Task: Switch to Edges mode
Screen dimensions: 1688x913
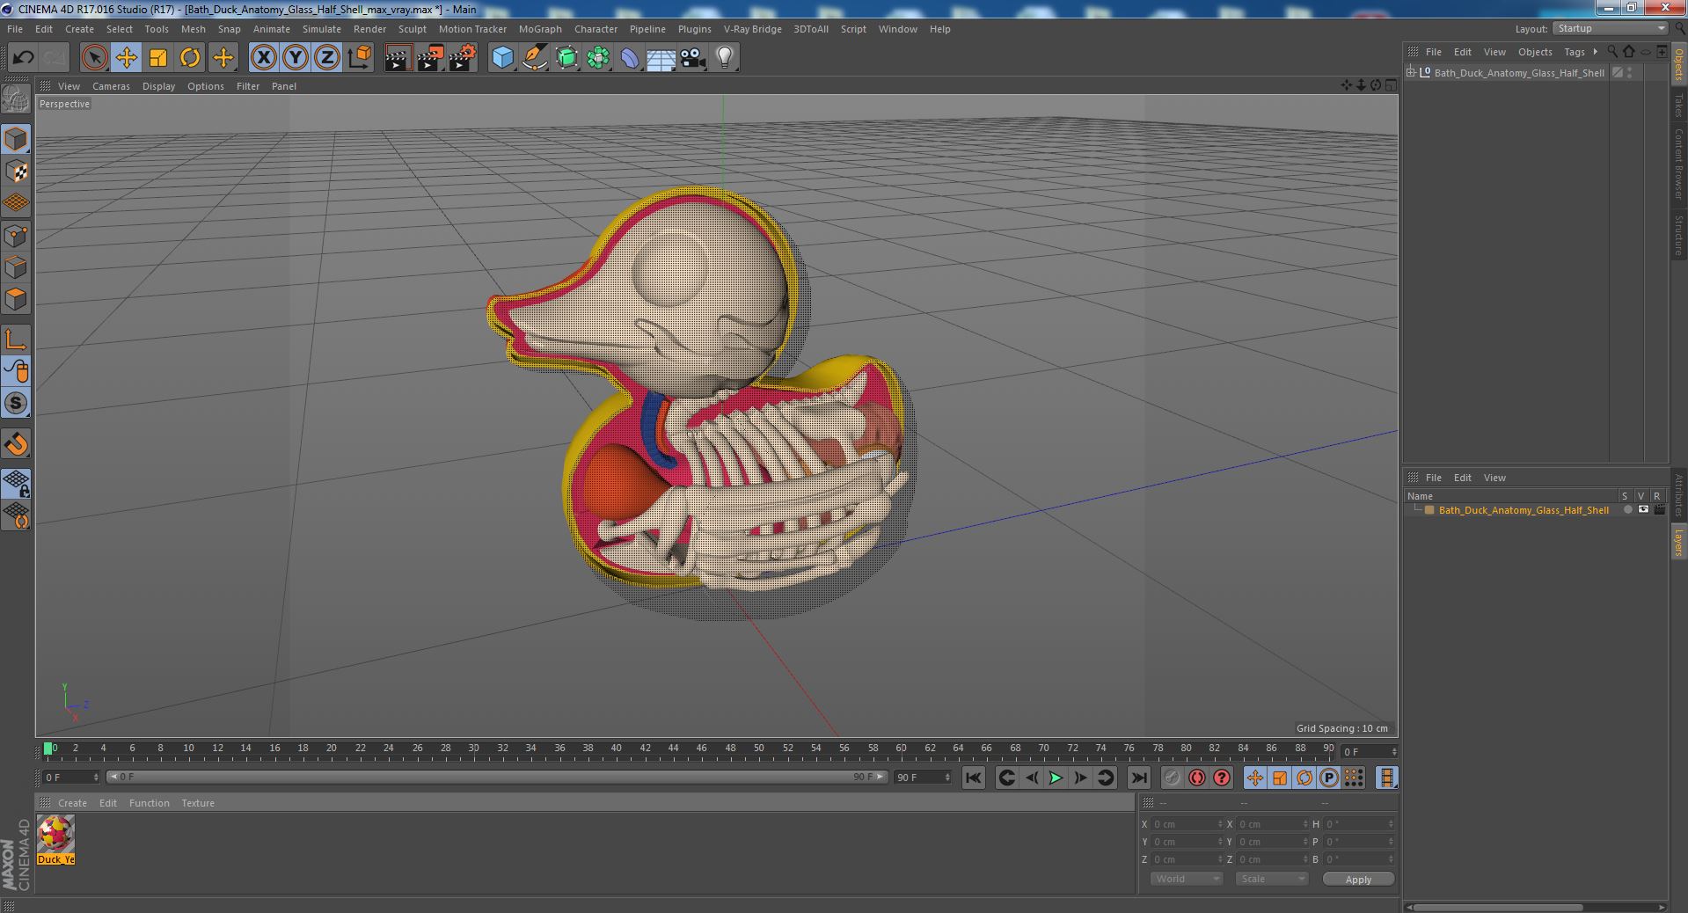Action: [x=16, y=267]
